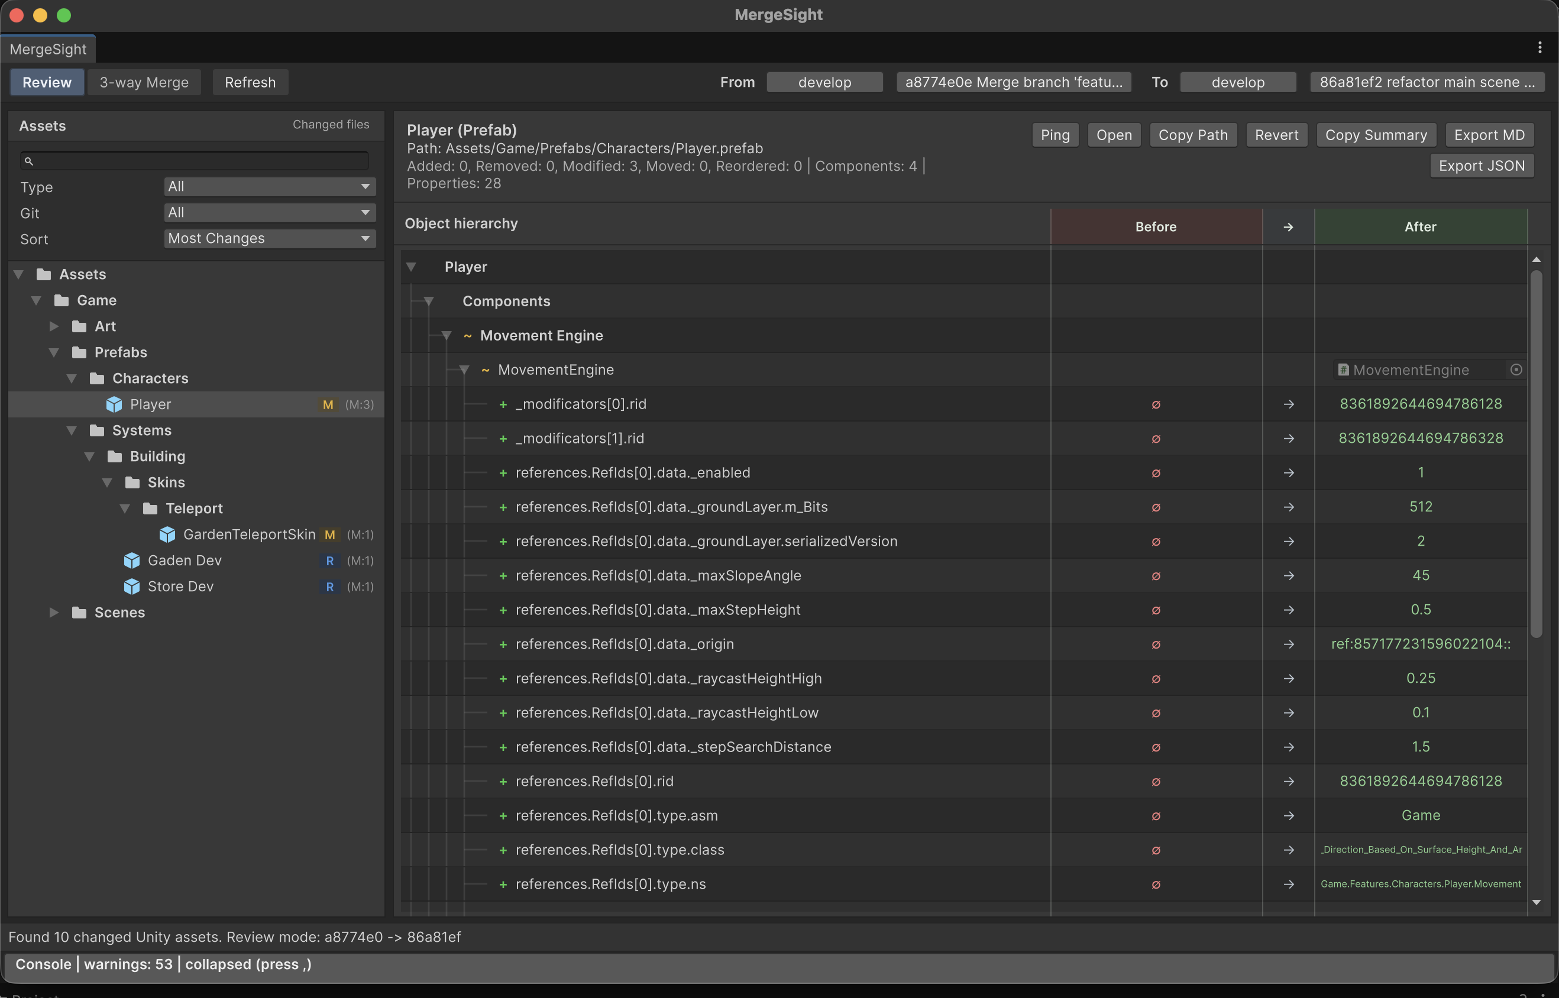This screenshot has height=998, width=1559.
Task: Click the Open button
Action: coord(1114,135)
